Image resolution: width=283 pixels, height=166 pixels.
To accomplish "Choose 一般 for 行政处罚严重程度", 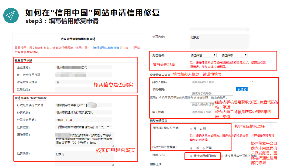I will point(191,148).
